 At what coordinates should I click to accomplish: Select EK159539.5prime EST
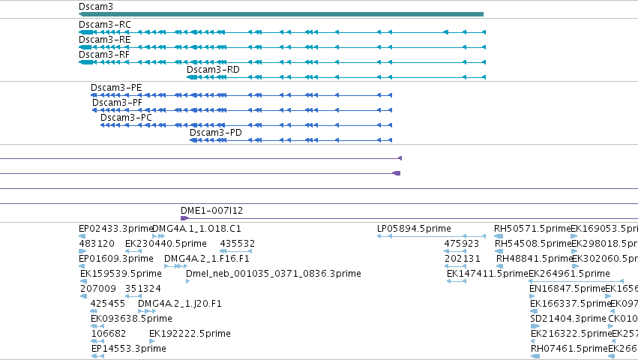click(121, 274)
